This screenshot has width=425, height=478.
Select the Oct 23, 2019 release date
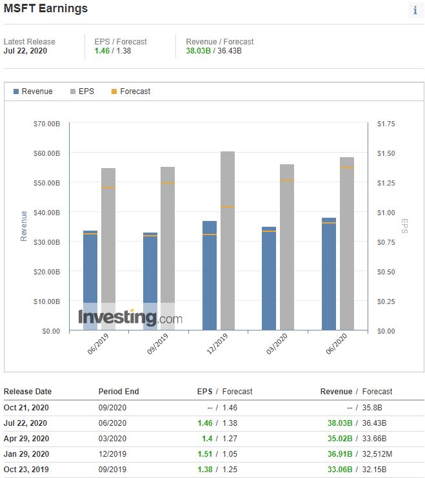tap(26, 470)
